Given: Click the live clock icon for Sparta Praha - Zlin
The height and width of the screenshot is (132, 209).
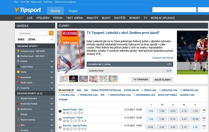Looking at the screenshot, I should point(79,113).
